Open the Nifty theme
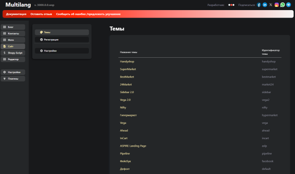Screen dimensions: 295x174 point(123,107)
